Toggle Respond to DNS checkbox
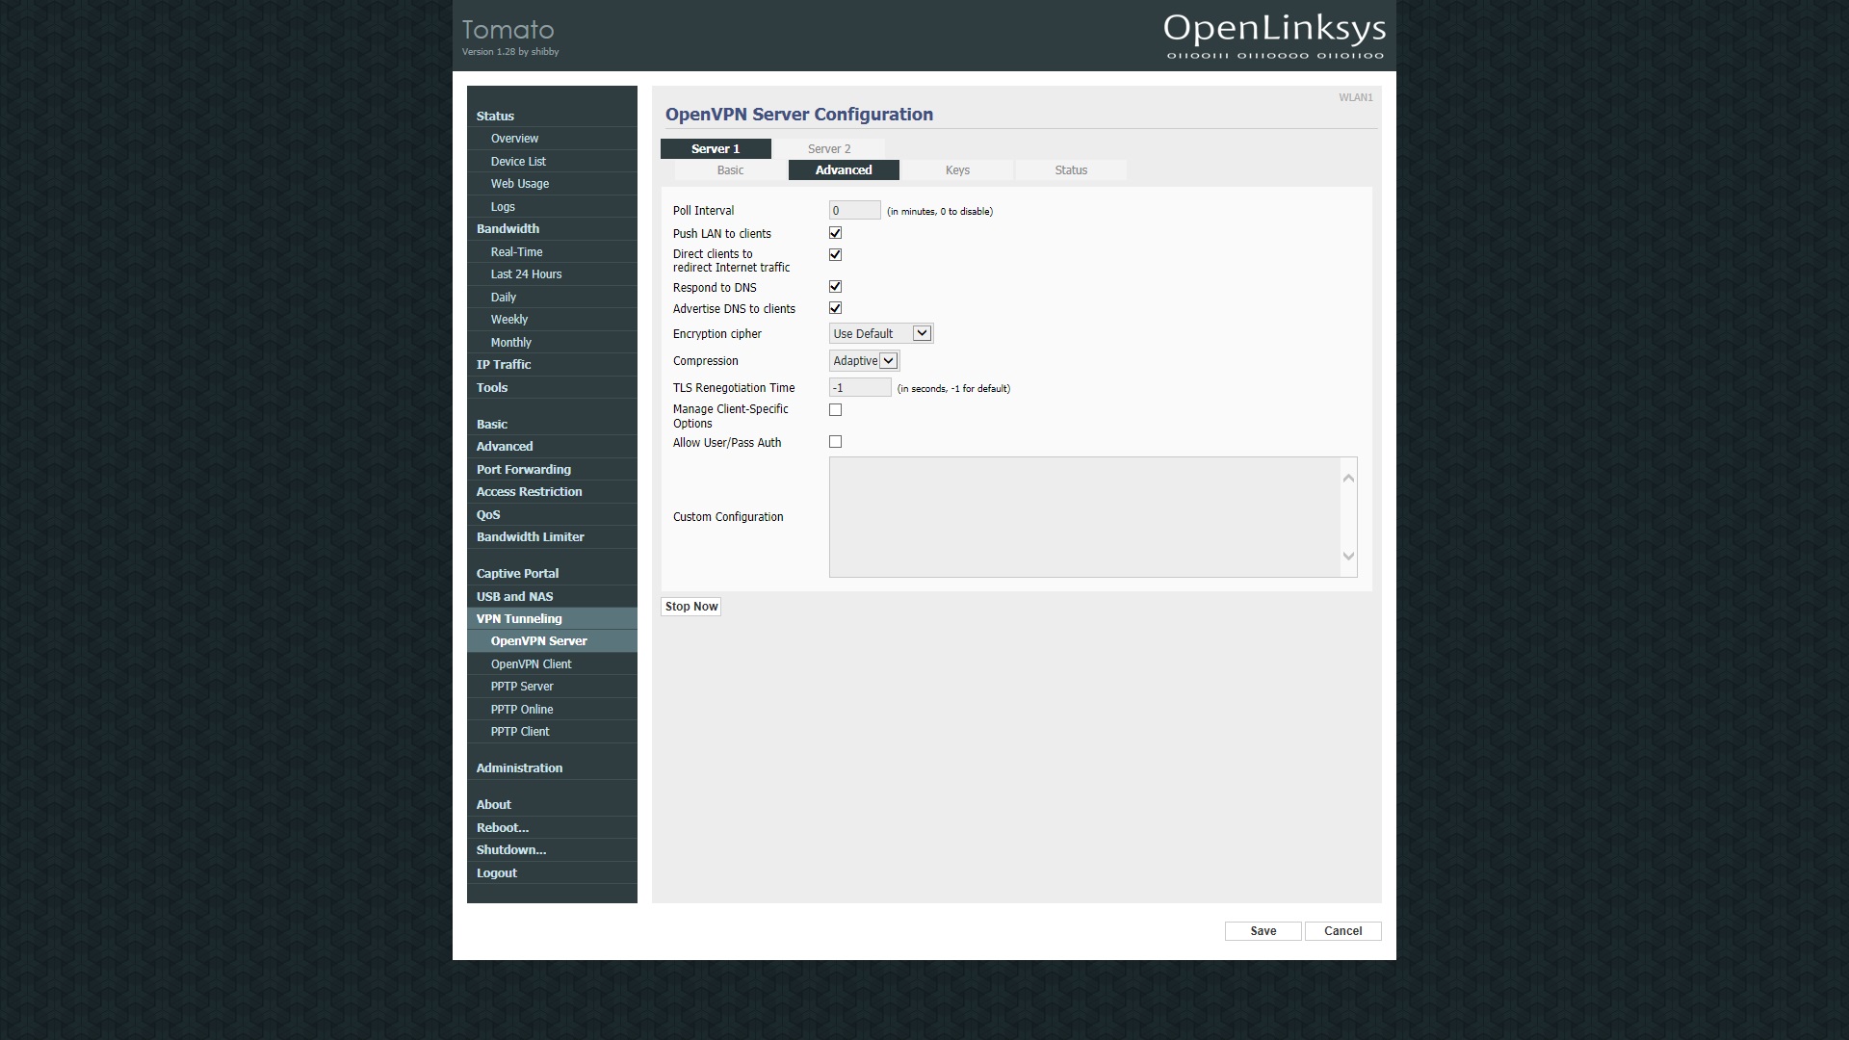 coord(835,287)
